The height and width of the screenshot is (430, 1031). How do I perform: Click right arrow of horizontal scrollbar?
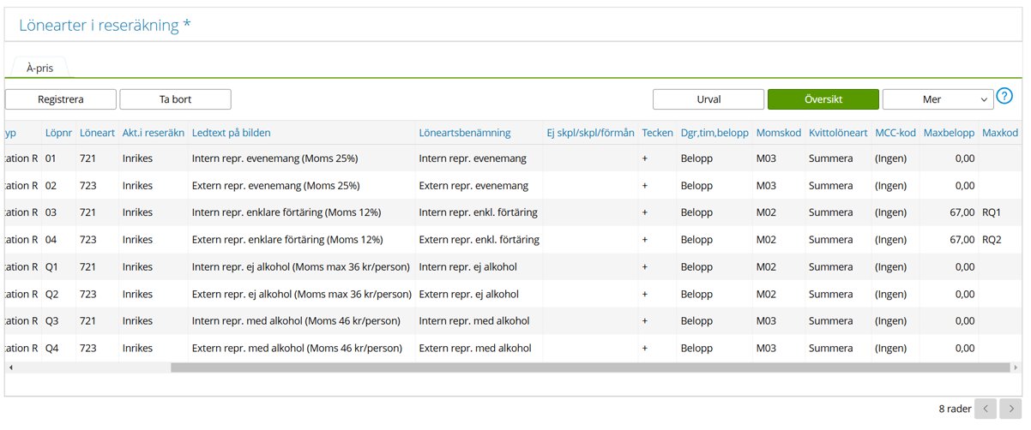click(1018, 367)
